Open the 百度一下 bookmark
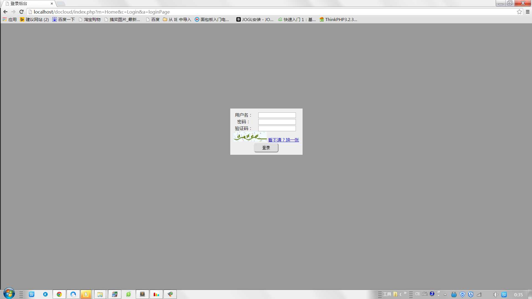The width and height of the screenshot is (532, 299). coord(63,19)
